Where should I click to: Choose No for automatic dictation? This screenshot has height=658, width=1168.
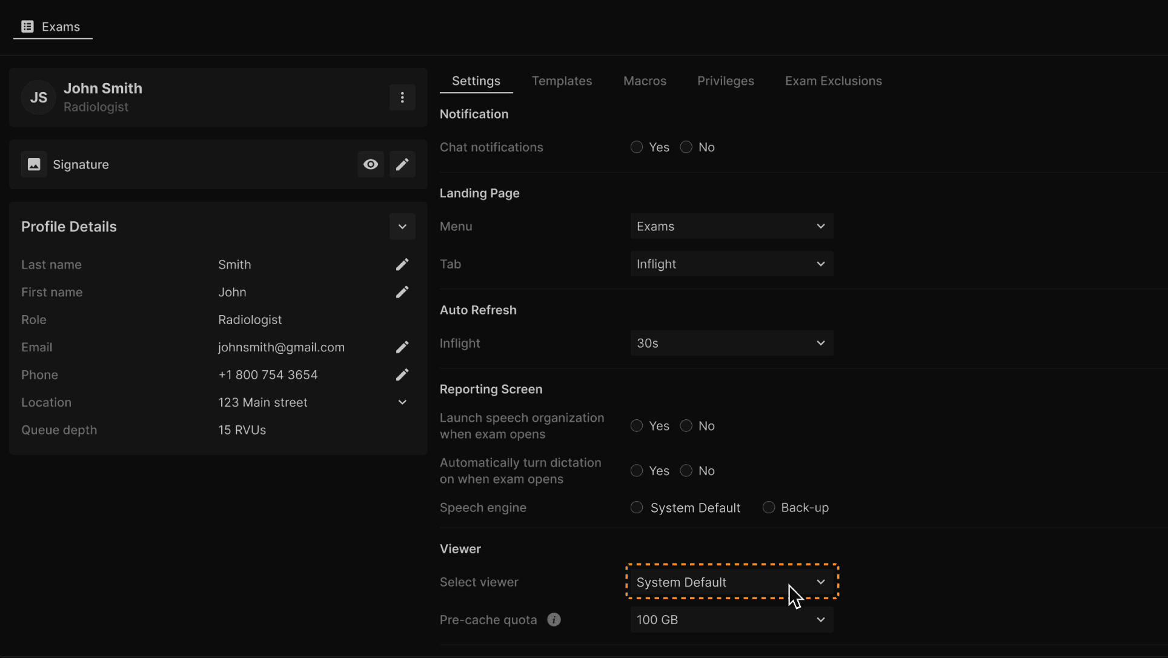click(686, 471)
